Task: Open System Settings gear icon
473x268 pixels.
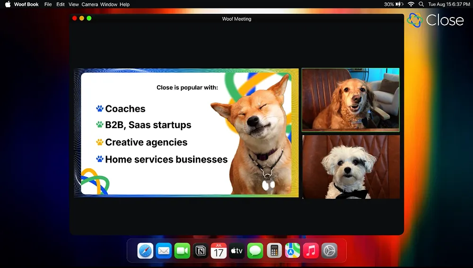Action: coord(329,251)
